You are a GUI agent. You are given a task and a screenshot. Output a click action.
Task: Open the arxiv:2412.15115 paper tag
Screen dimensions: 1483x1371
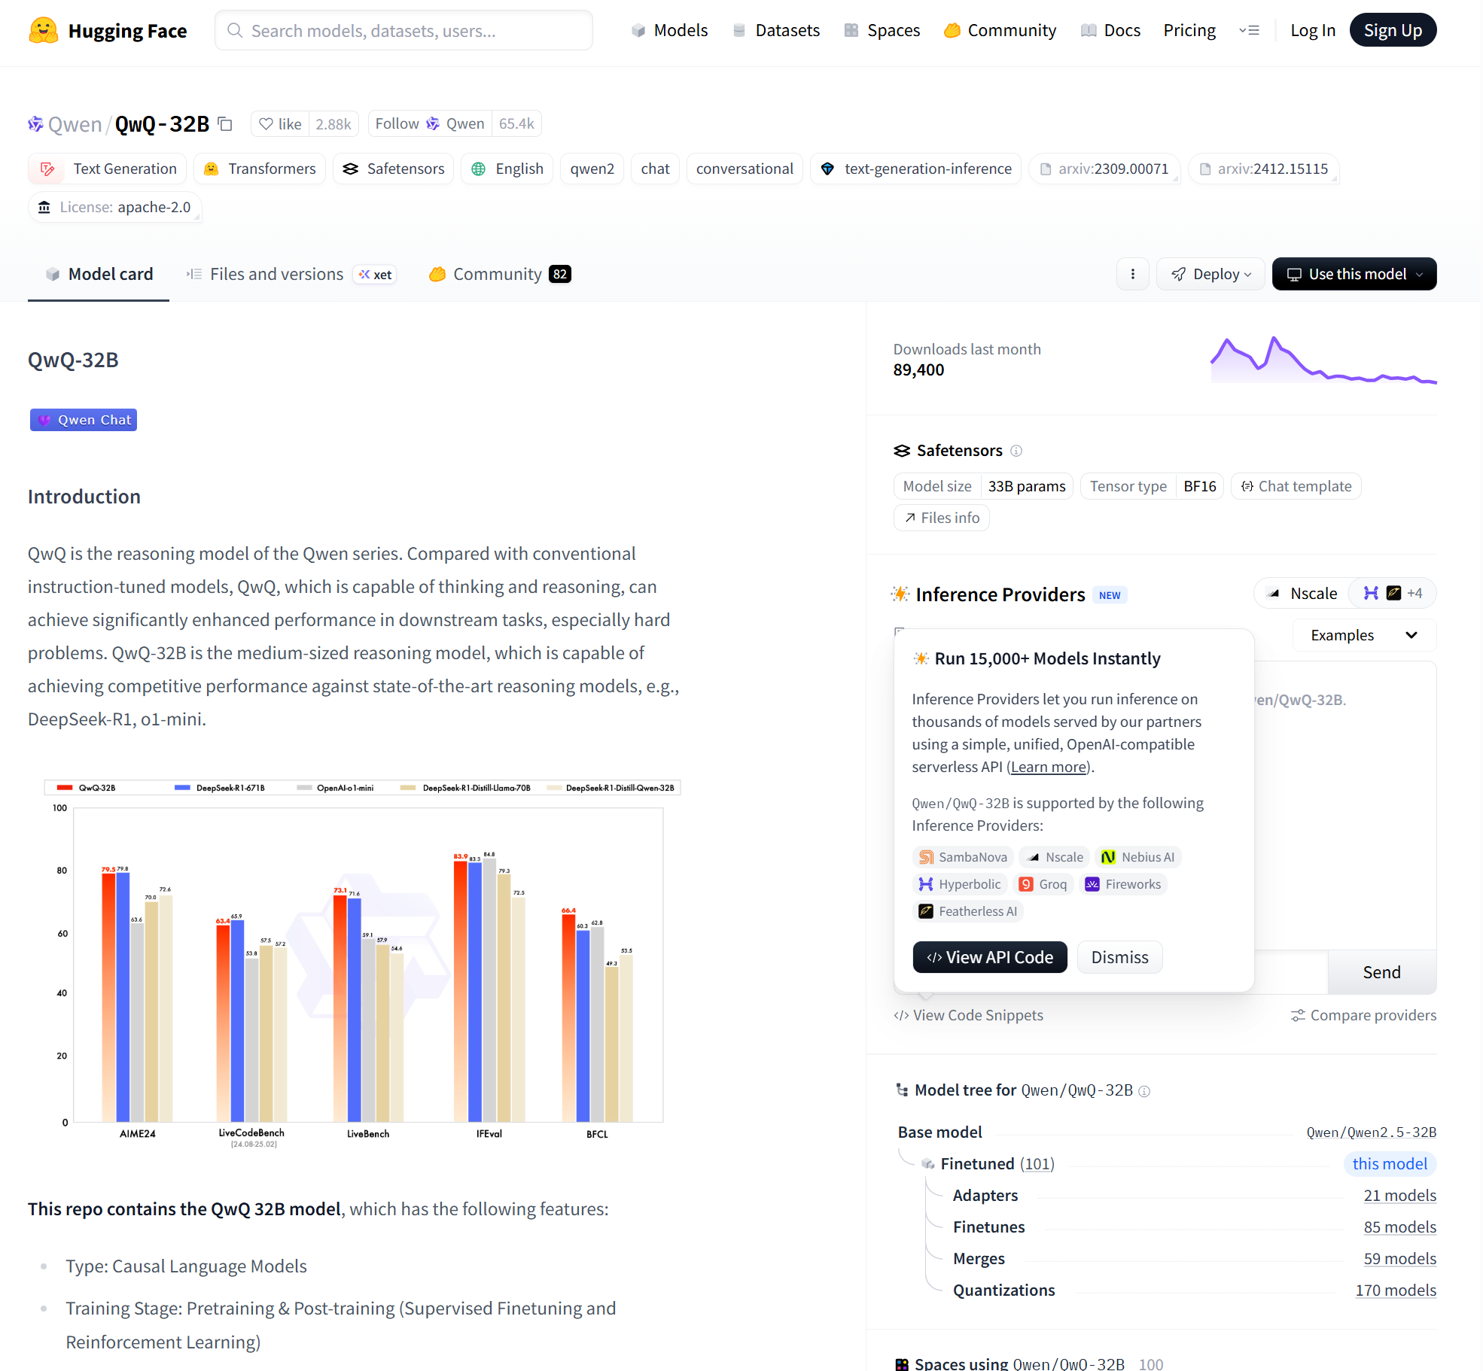[1264, 169]
